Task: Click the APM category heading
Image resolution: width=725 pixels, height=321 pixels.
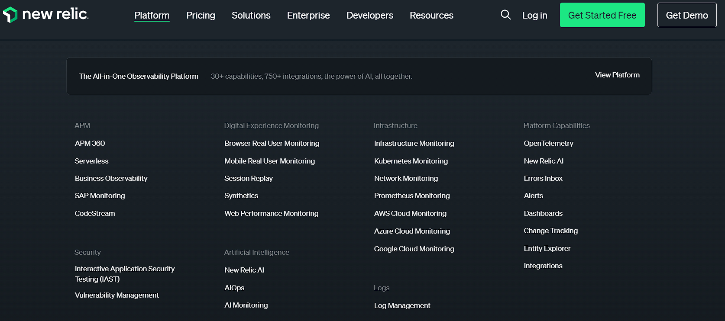Action: [x=82, y=125]
